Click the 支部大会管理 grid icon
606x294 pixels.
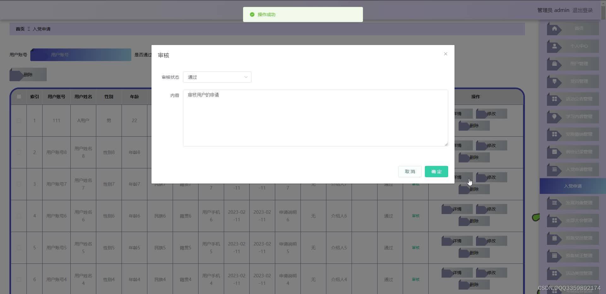(554, 221)
